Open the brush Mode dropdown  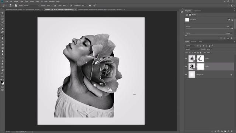[x=31, y=6]
